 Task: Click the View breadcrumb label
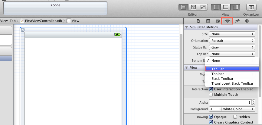pos(76,21)
